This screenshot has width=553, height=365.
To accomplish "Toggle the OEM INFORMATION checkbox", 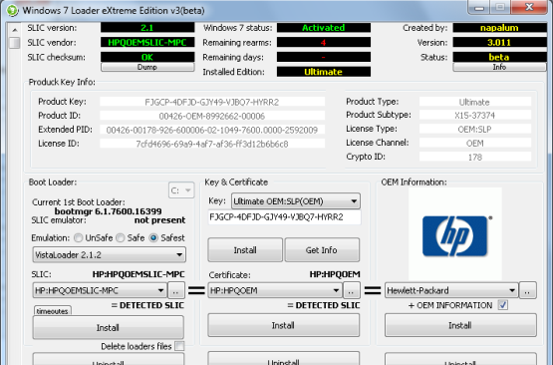I will [x=503, y=305].
